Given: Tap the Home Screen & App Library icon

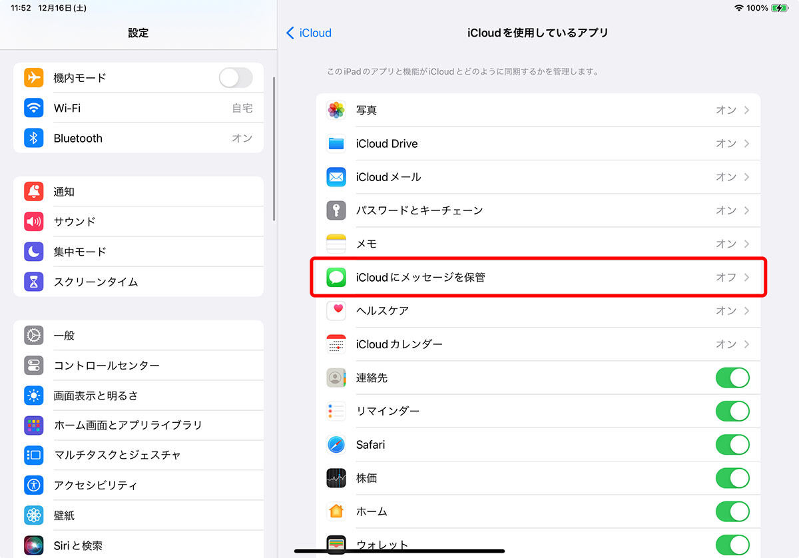Looking at the screenshot, I should (x=34, y=425).
